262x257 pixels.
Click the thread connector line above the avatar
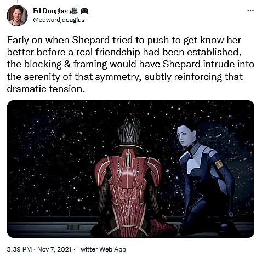pyautogui.click(x=17, y=2)
